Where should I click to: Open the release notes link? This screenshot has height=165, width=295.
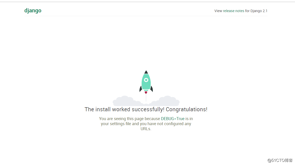click(x=233, y=11)
